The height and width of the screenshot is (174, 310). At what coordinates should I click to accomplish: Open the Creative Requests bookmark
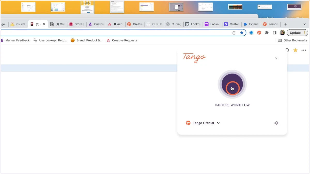point(122,40)
